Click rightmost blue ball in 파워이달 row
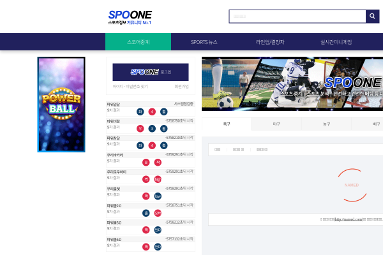Screen dimensions: 383x255 [163, 129]
